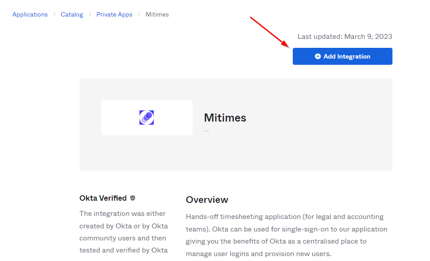Viewport: 430px width, 261px height.
Task: Click the Last updated March 9, 2023 text
Action: 345,37
